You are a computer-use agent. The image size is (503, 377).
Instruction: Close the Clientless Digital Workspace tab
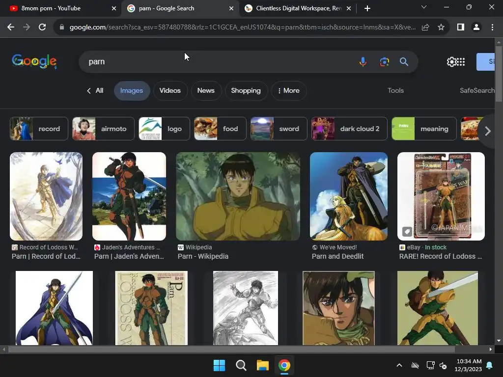coord(349,8)
